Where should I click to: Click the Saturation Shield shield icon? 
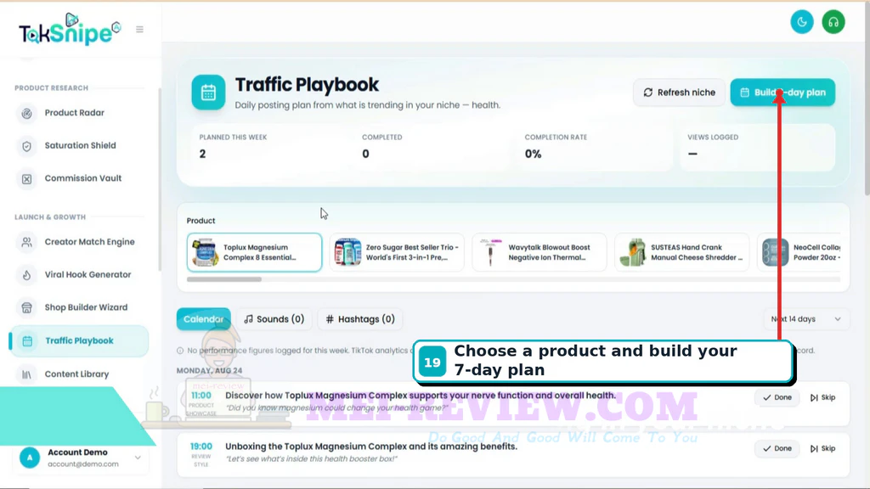pos(26,146)
